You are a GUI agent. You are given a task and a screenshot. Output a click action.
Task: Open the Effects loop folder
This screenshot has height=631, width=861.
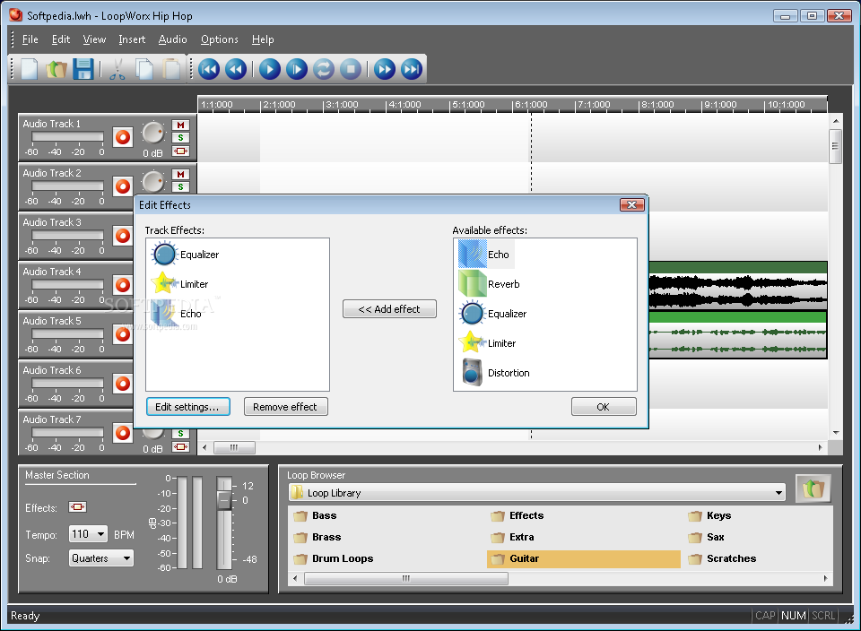pos(517,515)
